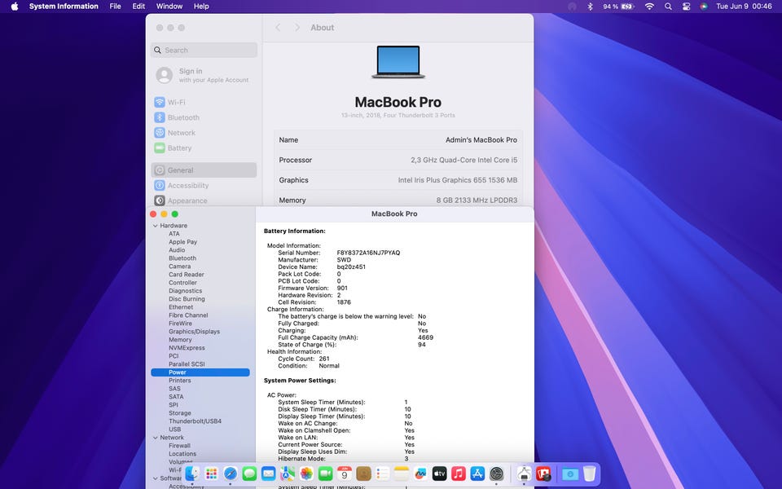This screenshot has width=782, height=489.
Task: Click the Sign in Apple Account avatar
Action: pyautogui.click(x=164, y=75)
